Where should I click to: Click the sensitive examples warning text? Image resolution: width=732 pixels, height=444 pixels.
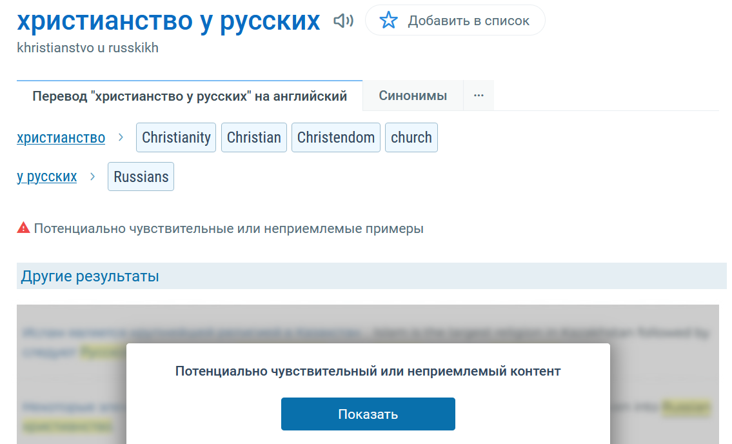tap(229, 228)
